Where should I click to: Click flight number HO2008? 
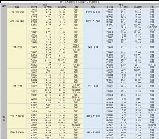pos(110,108)
